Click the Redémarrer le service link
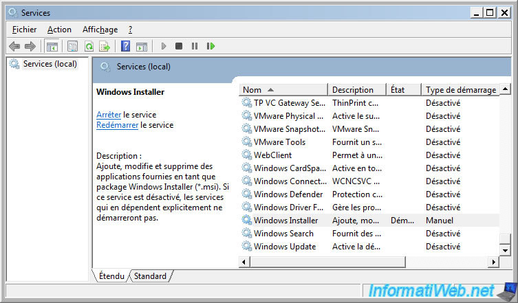 click(117, 125)
